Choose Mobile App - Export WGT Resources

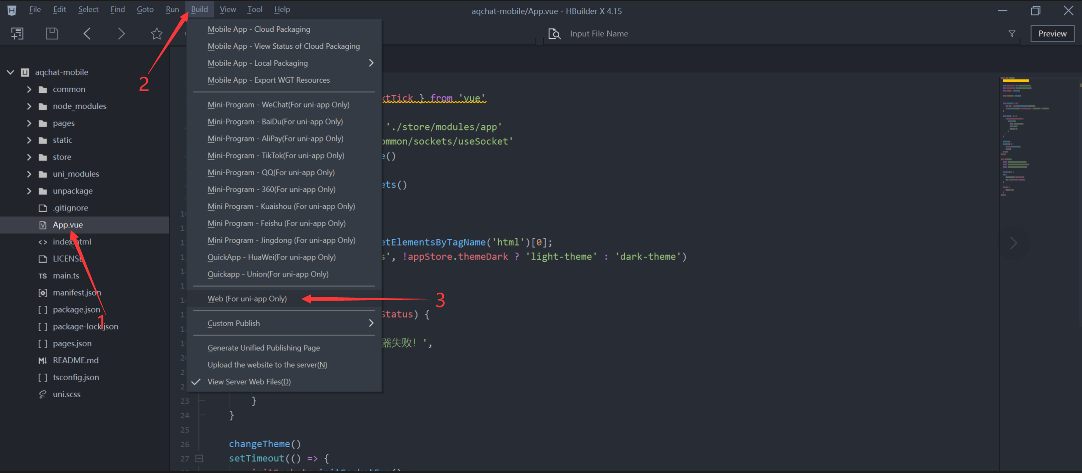point(284,80)
